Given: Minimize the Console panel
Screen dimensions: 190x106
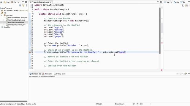Looking at the screenshot, I should 189,73.
